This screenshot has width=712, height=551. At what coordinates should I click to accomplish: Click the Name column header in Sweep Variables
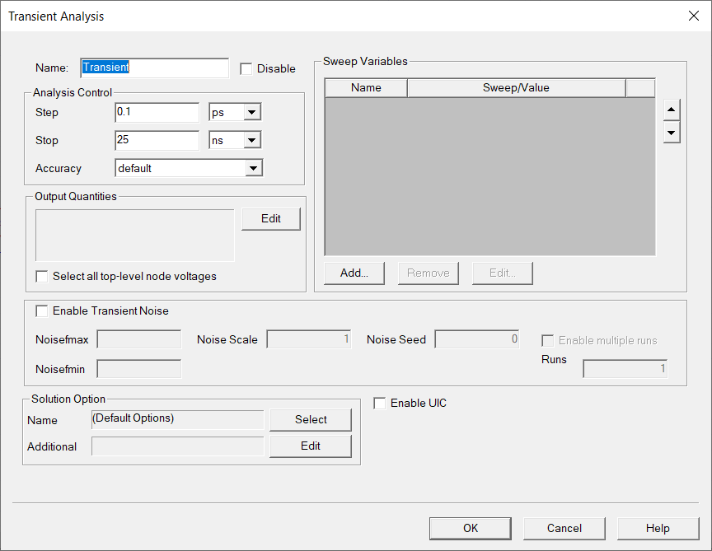[366, 87]
